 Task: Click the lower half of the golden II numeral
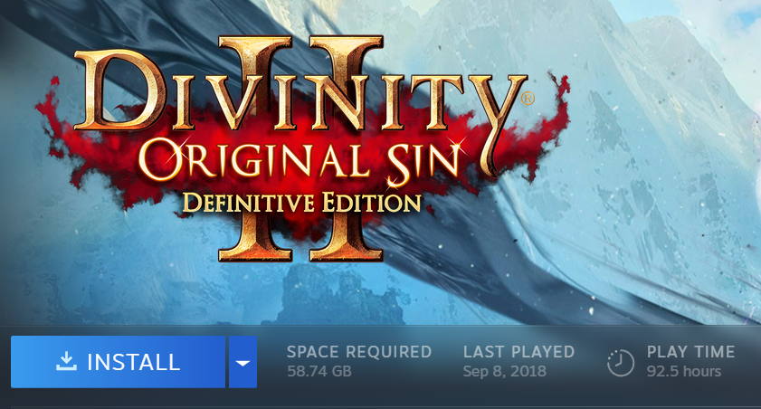click(300, 238)
